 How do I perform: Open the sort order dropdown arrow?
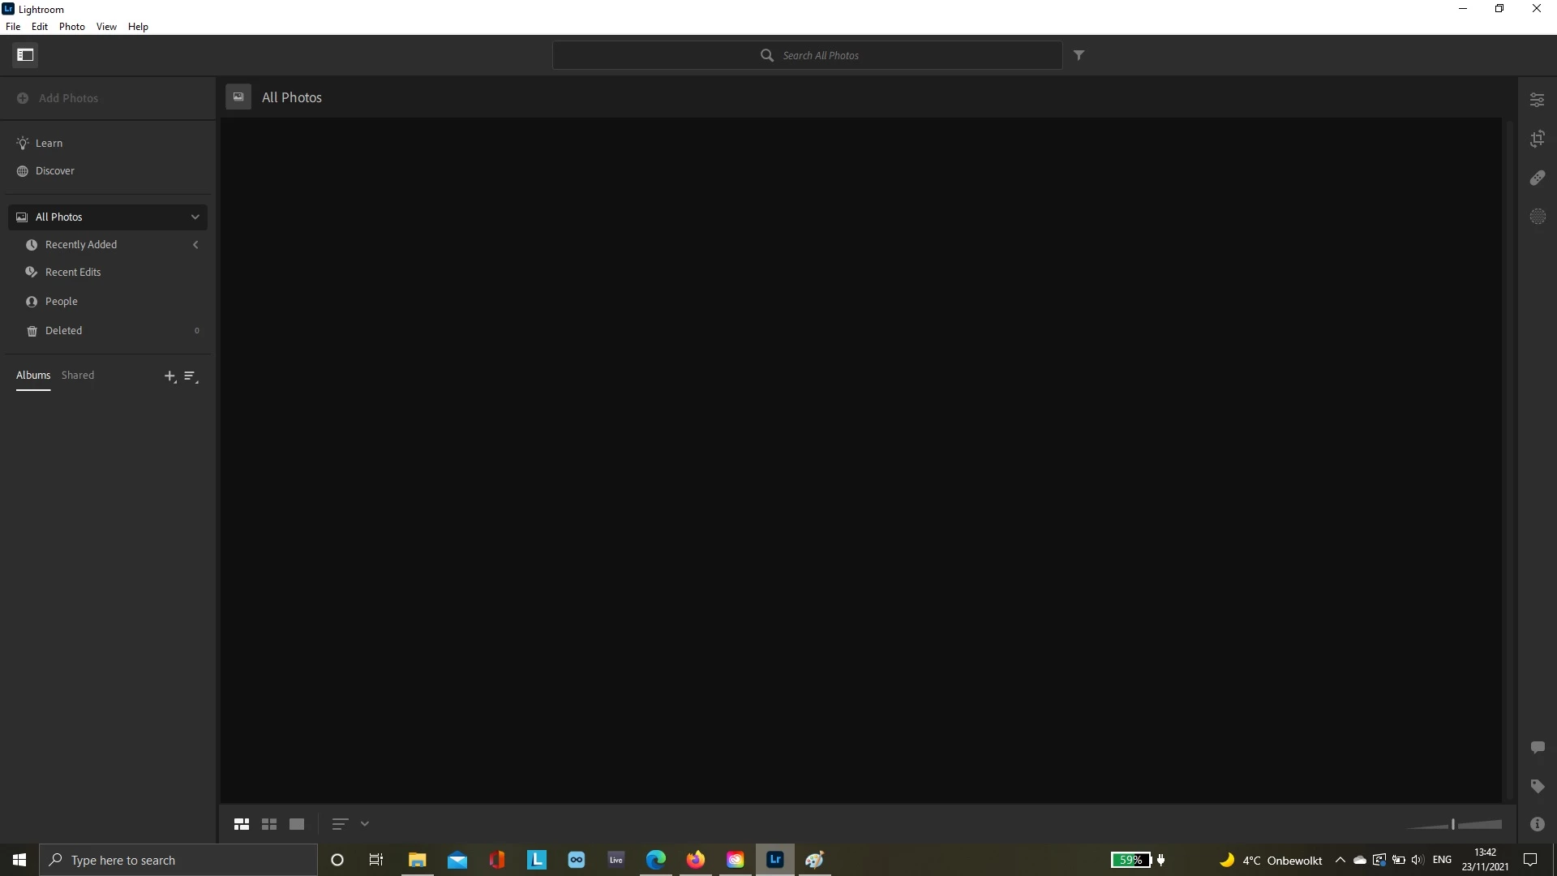[365, 824]
